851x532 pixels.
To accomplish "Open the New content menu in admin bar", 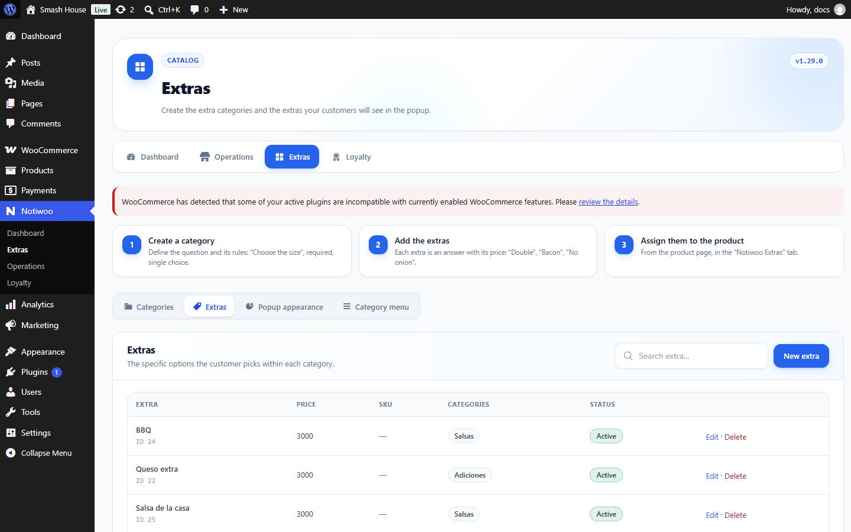I will pyautogui.click(x=233, y=9).
